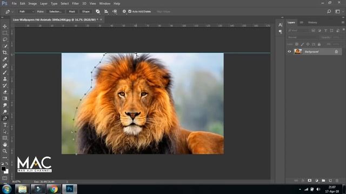This screenshot has height=194, width=346.
Task: Open the Paragraph panel icon
Action: pos(280,32)
